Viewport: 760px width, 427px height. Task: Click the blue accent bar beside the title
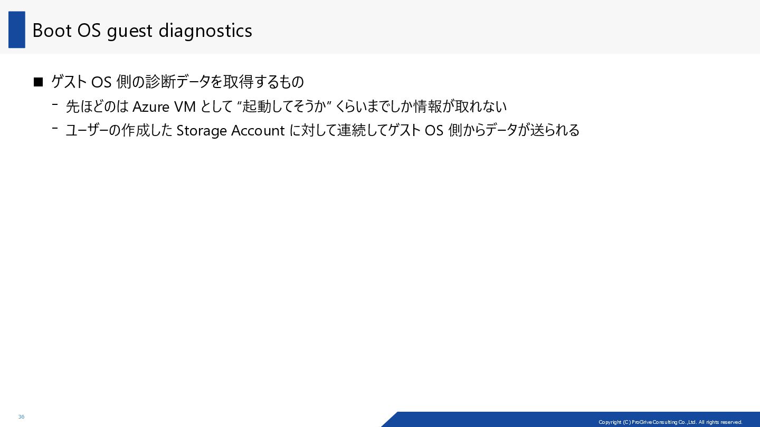click(x=17, y=30)
